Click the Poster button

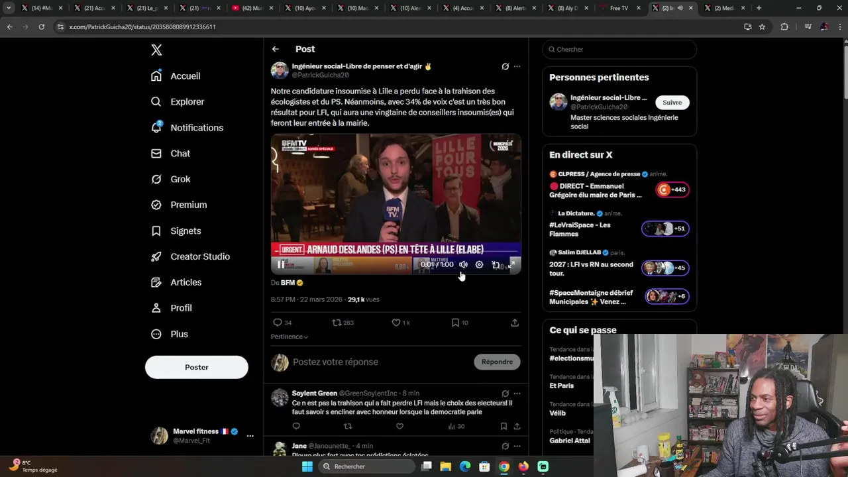pos(197,367)
